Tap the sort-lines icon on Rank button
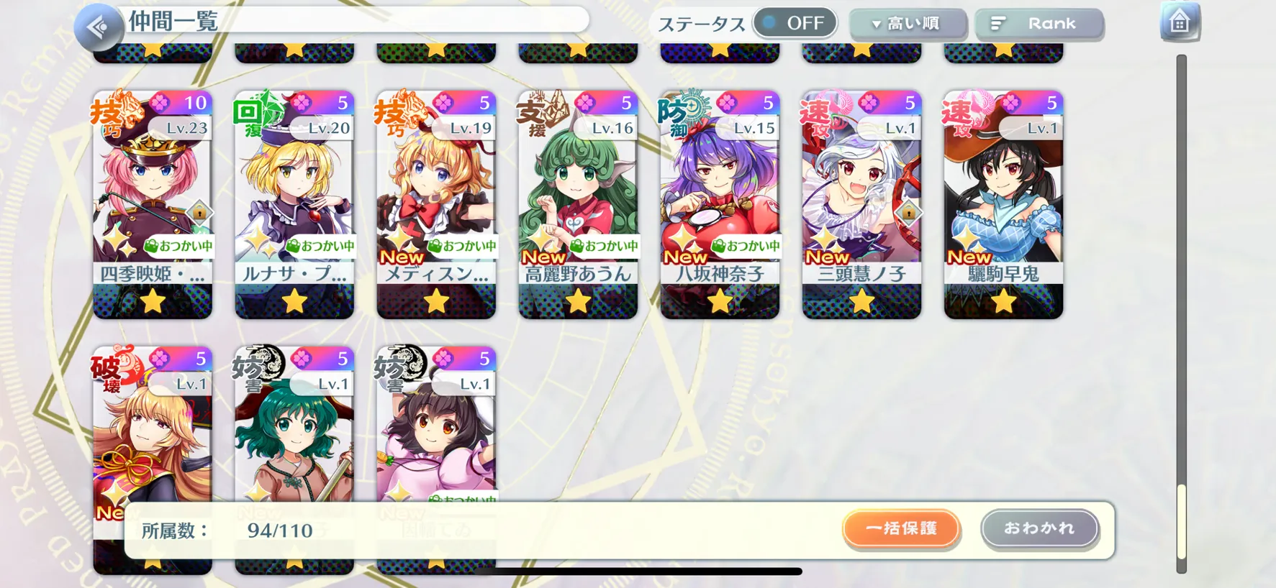Viewport: 1276px width, 588px height. [x=997, y=24]
